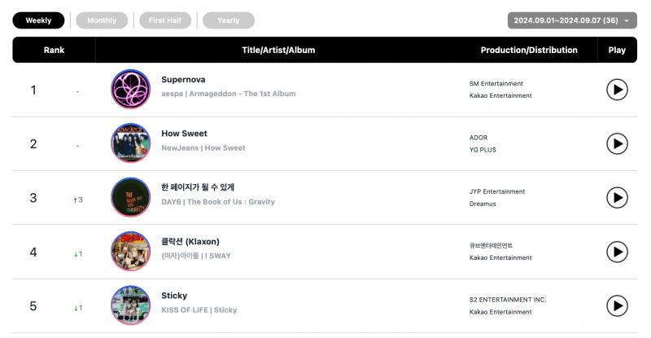Open the aespa Armageddon album link

[242, 94]
